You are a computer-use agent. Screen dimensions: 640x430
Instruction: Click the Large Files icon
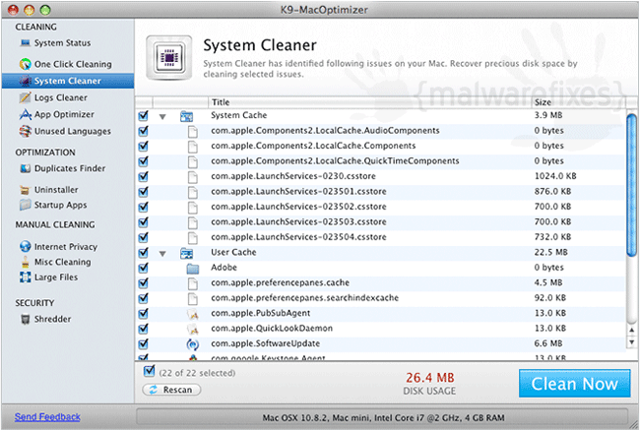pos(26,277)
